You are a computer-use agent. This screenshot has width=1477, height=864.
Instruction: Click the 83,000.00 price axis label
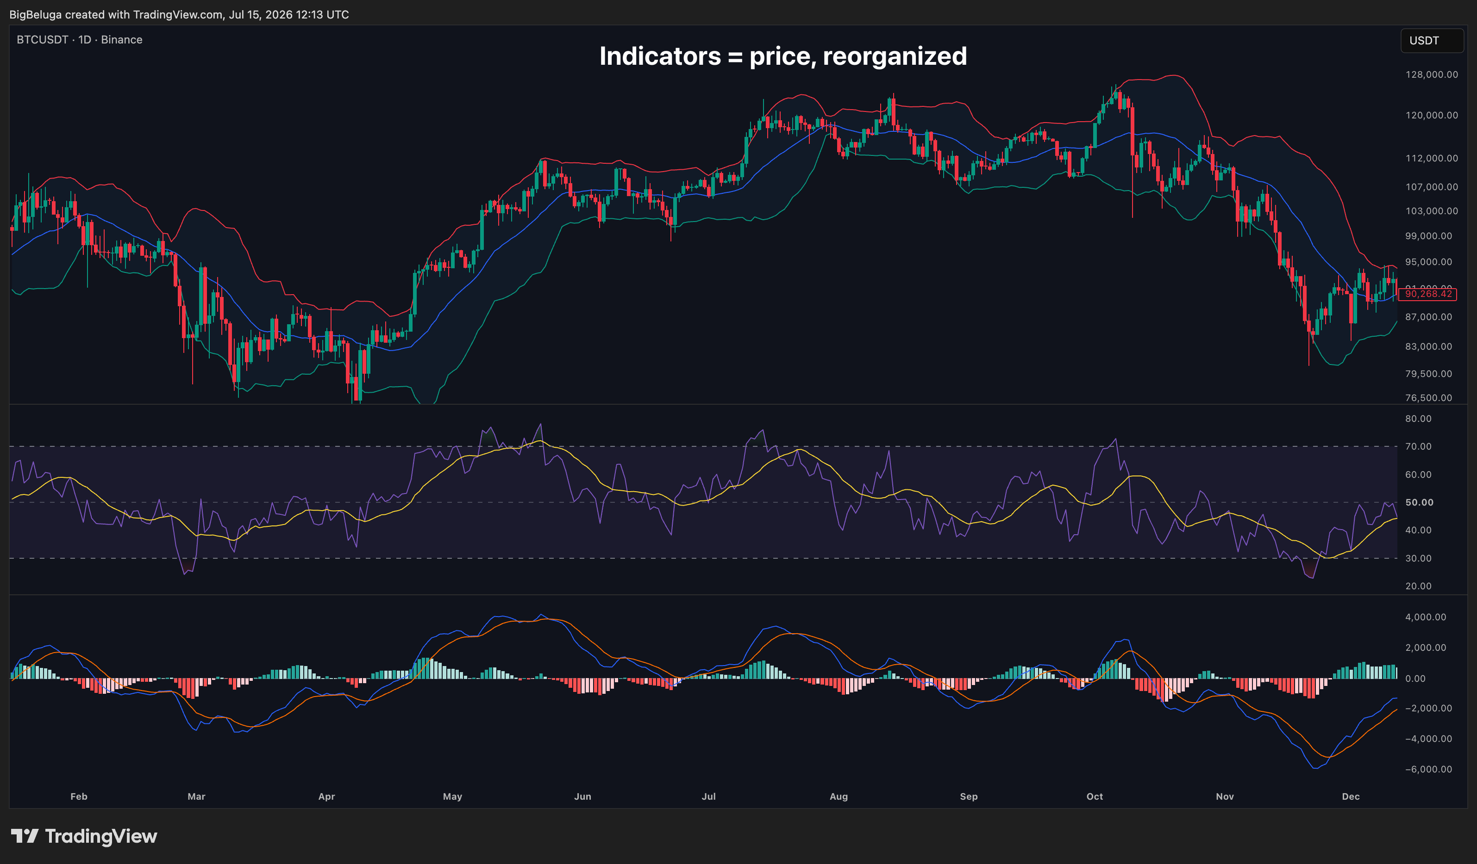[1428, 347]
